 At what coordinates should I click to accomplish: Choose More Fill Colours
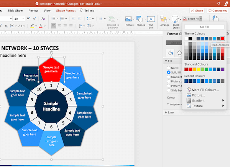(x=205, y=90)
